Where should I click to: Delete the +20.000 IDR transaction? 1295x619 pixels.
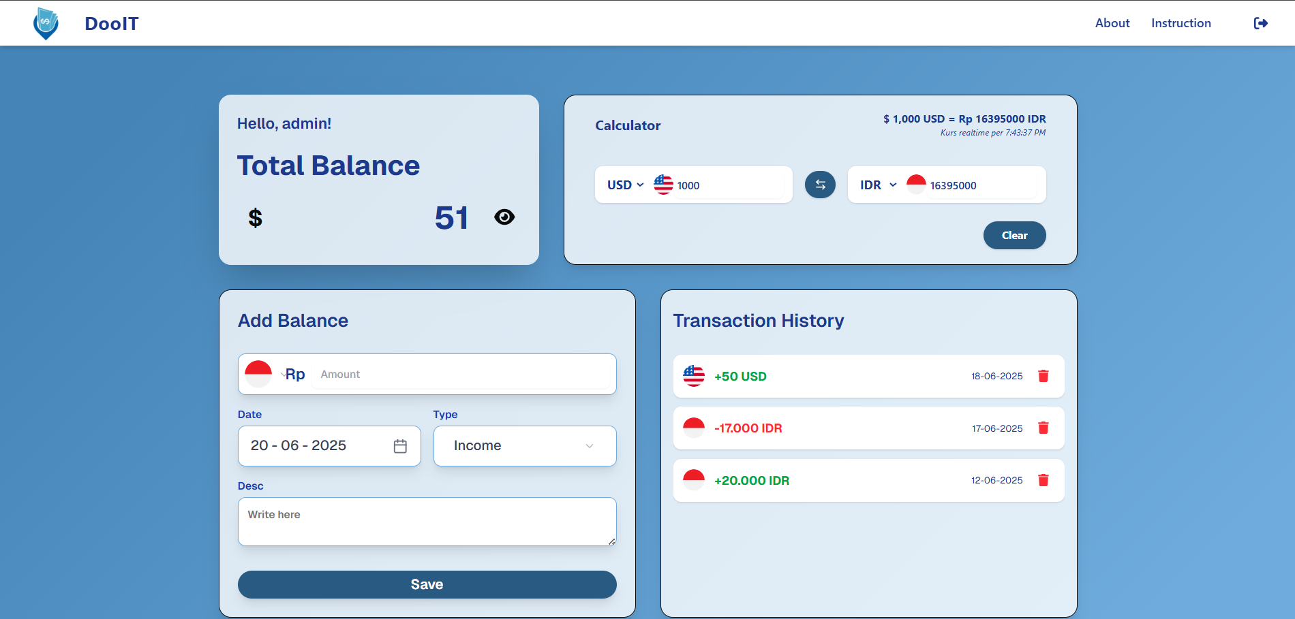point(1043,480)
